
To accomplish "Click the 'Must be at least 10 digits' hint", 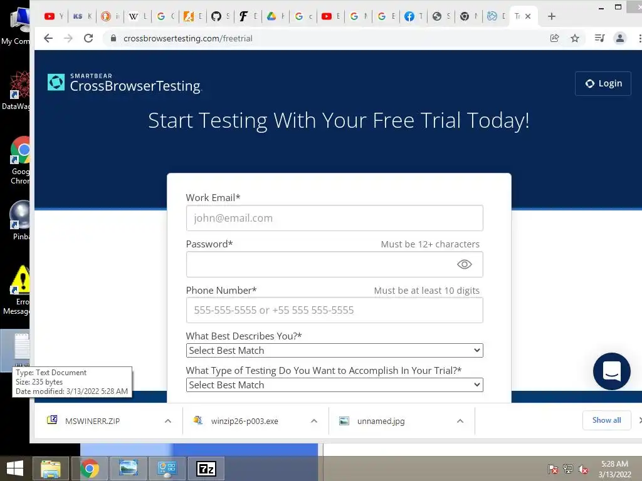I will 426,291.
